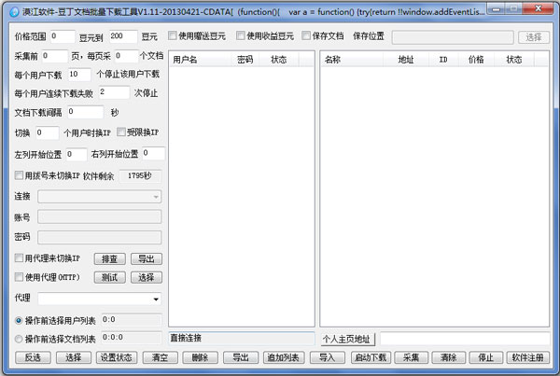Click 选择 button in bottom row

[74, 357]
